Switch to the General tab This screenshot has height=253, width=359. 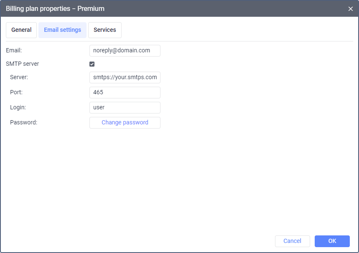point(21,30)
